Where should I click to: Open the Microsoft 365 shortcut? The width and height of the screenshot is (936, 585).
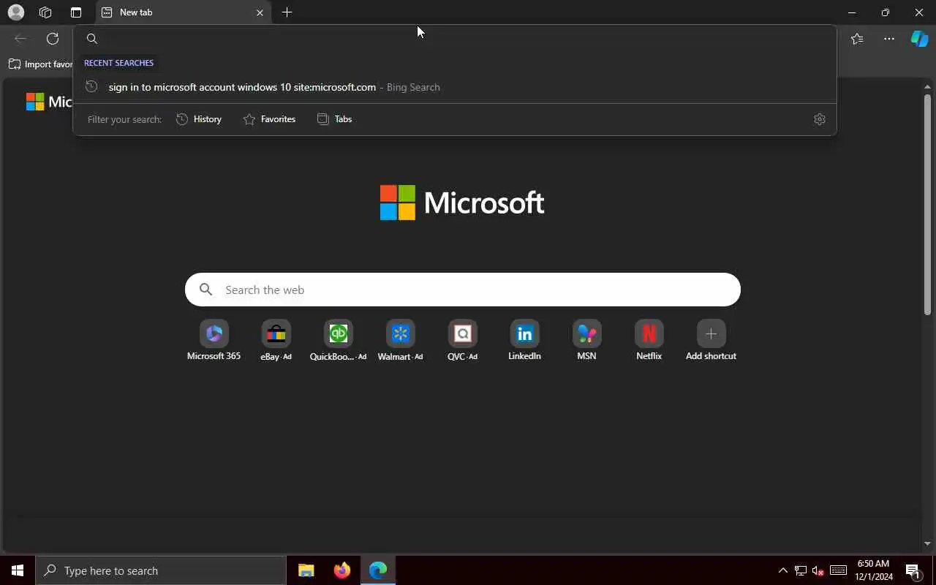point(214,341)
